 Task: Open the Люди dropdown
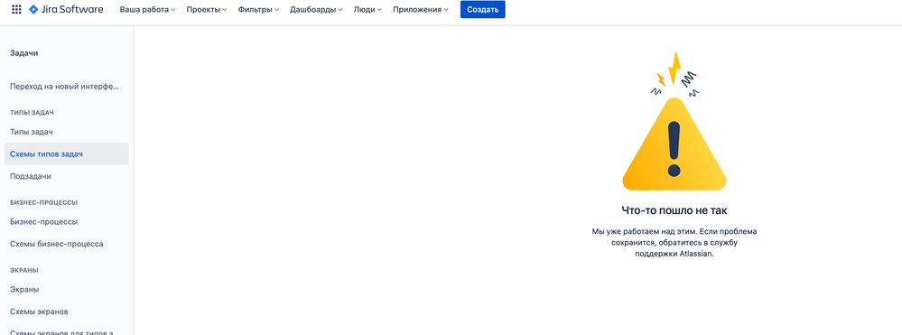pyautogui.click(x=367, y=10)
